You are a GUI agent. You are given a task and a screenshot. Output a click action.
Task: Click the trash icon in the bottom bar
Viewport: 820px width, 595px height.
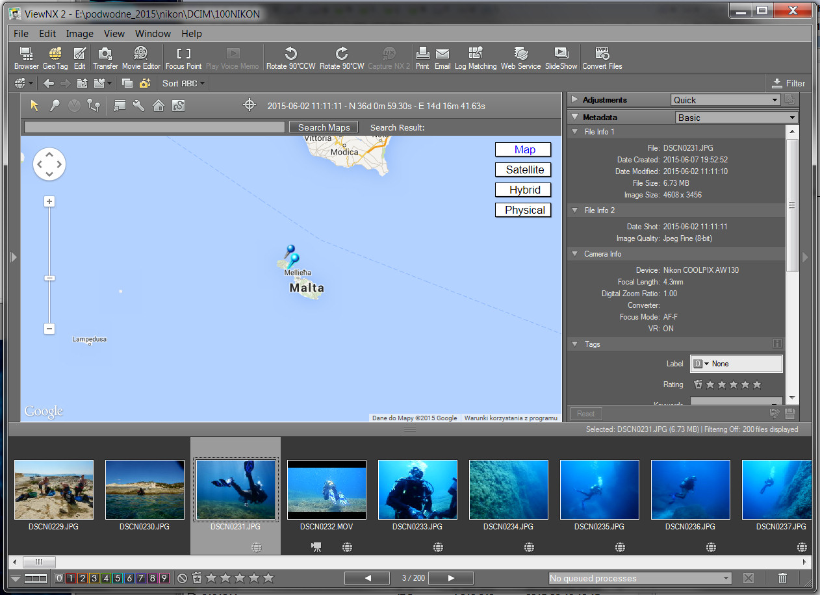click(x=782, y=578)
